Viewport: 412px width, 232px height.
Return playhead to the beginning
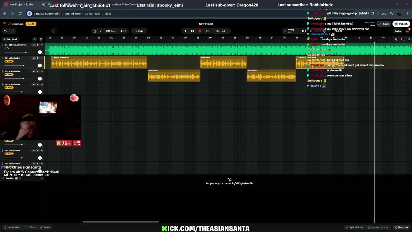(192, 31)
